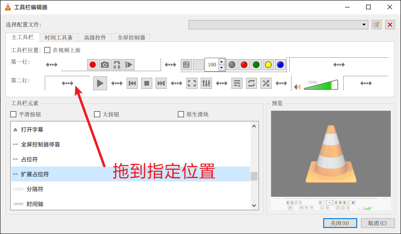Click the list scrollbar up arrow

tap(254, 126)
